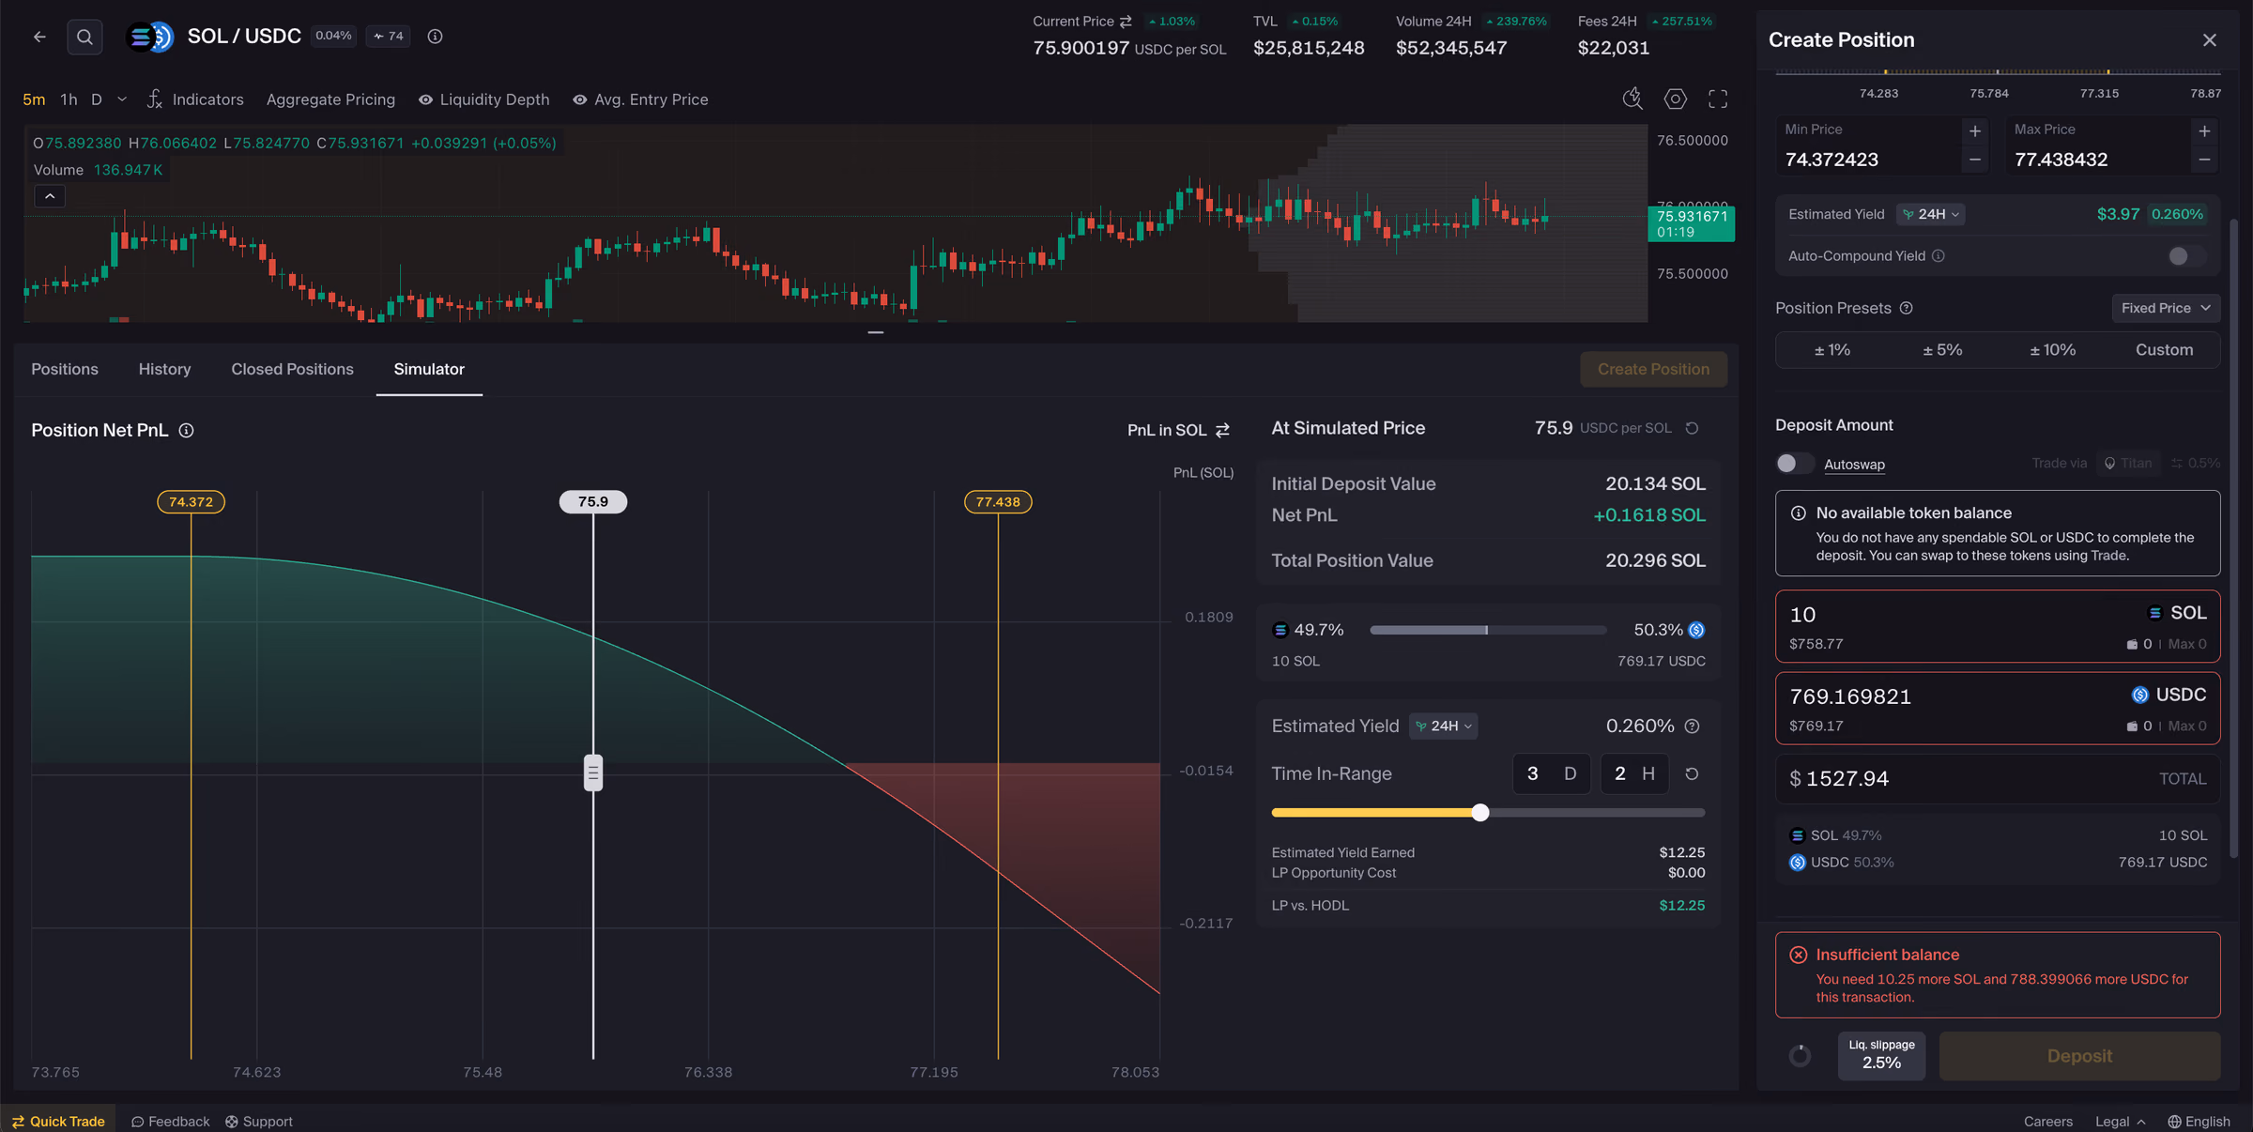
Task: Open Quick Trade in footer
Action: (58, 1121)
